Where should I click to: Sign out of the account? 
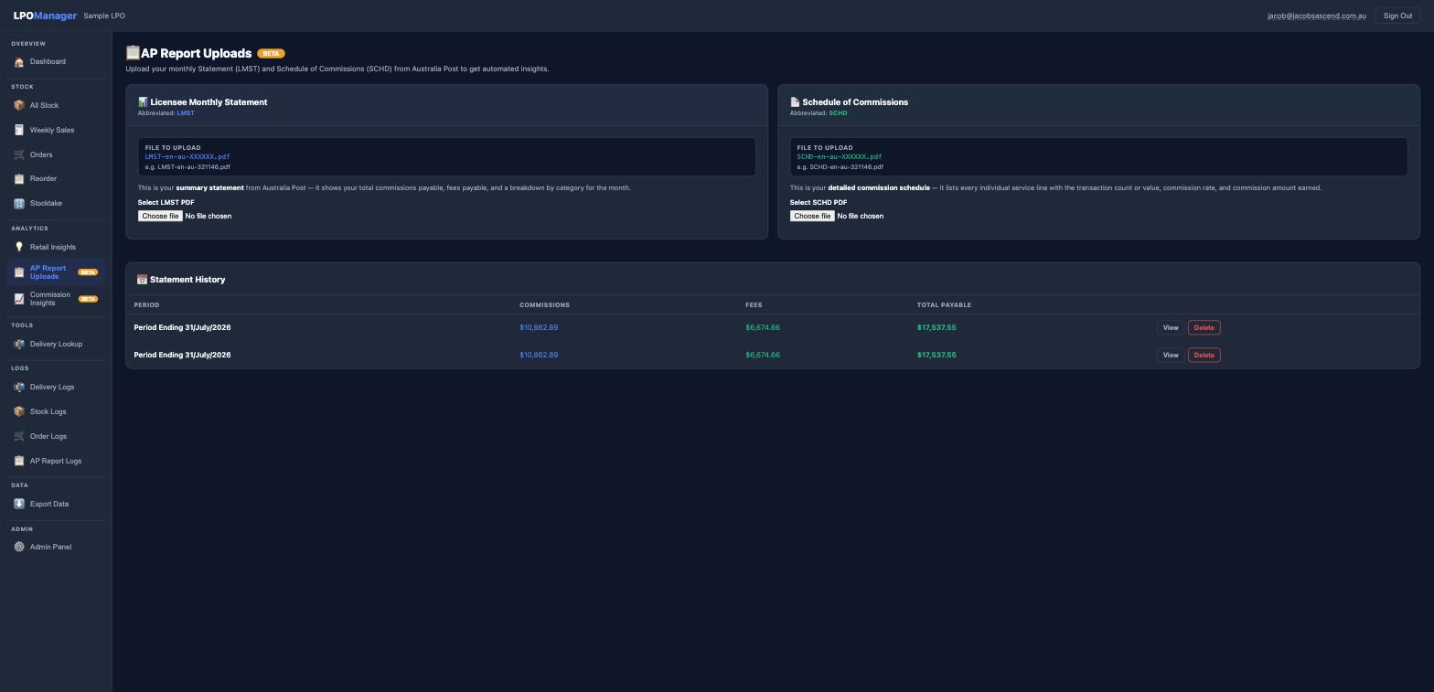[x=1397, y=16]
